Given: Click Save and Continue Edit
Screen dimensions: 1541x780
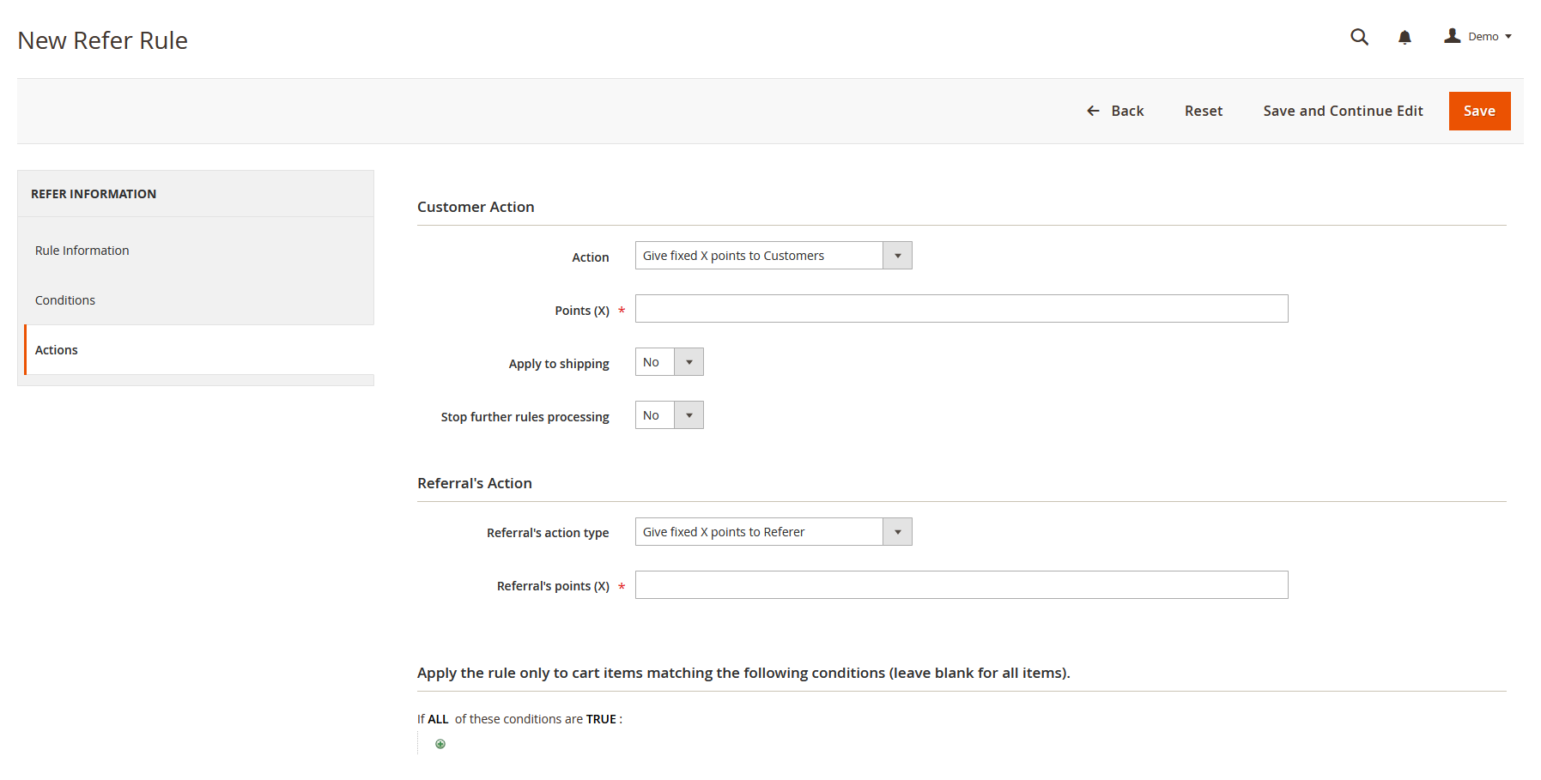Looking at the screenshot, I should [x=1343, y=111].
